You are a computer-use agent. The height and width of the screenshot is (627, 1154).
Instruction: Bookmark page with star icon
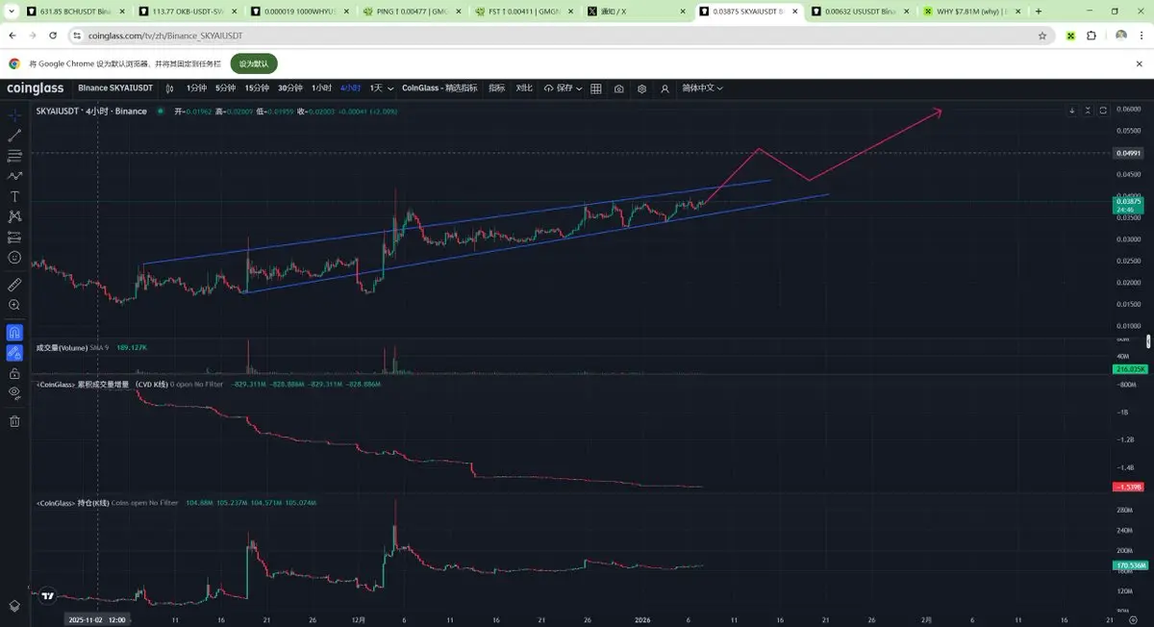1042,36
